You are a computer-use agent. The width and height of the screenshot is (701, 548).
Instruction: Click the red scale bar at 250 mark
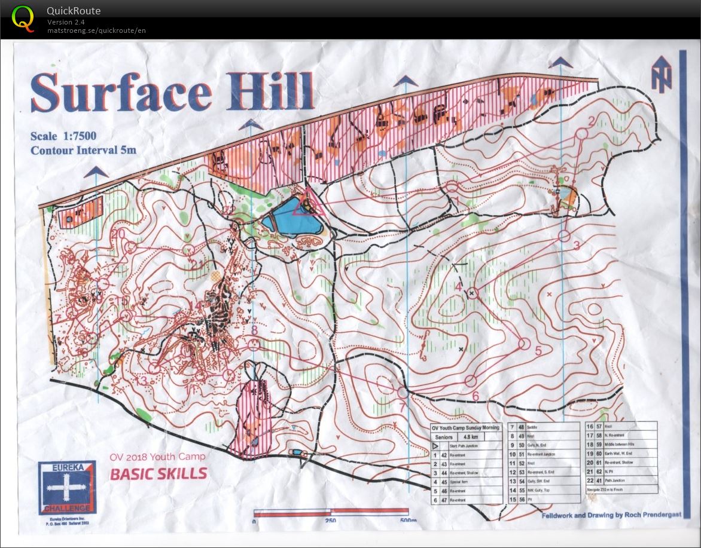tap(331, 512)
